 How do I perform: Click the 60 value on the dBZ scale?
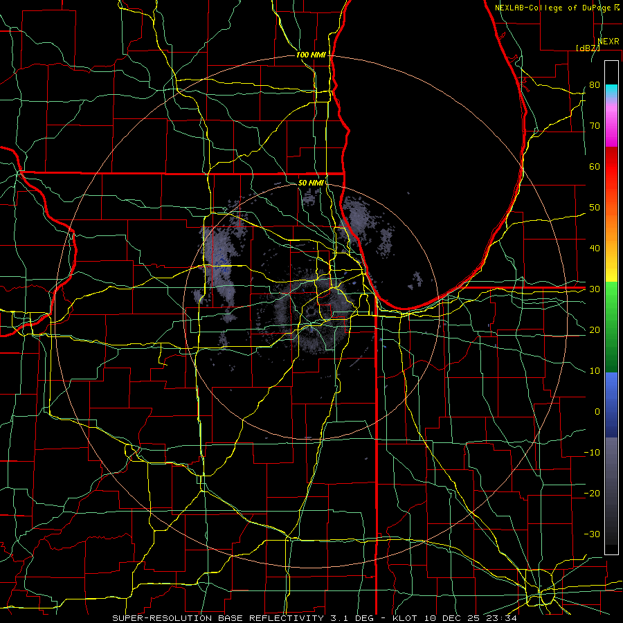[595, 166]
